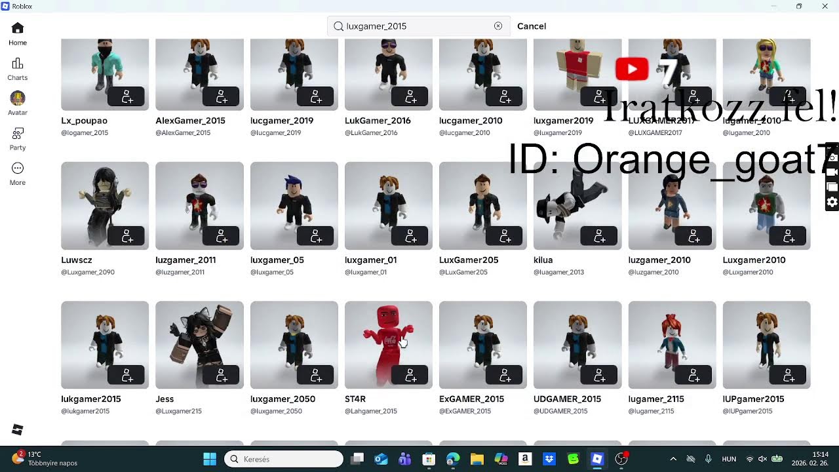Open the Party sidebar item

[18, 139]
